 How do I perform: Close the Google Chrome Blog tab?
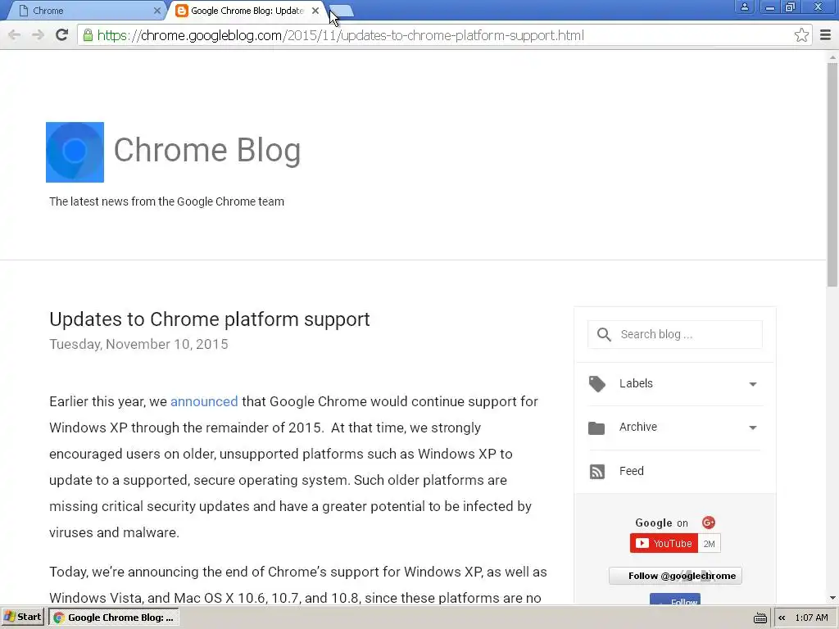tap(315, 11)
